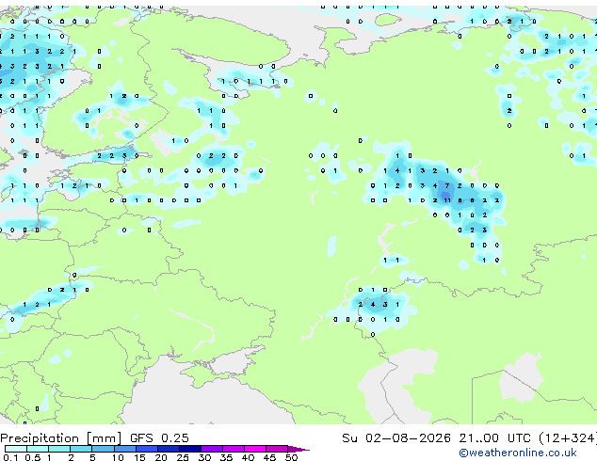This screenshot has width=597, height=461.
Task: Click the 45–50 mm legend color swatch
Action: 277,449
